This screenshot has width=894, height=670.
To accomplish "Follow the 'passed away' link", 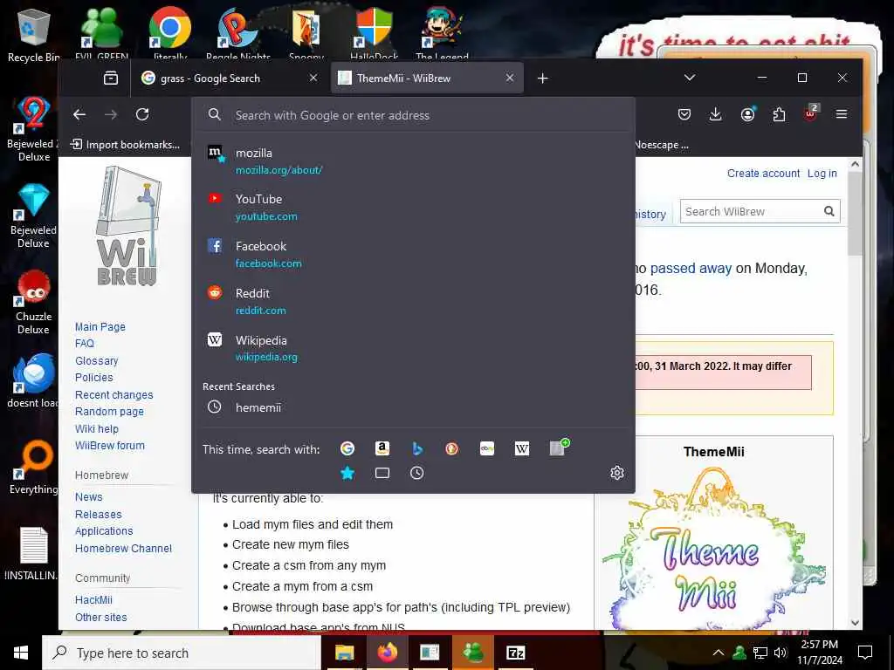I will coord(691,268).
